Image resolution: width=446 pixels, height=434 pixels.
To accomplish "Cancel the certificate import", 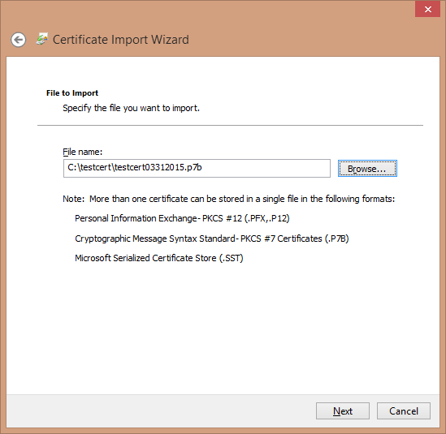I will (403, 410).
